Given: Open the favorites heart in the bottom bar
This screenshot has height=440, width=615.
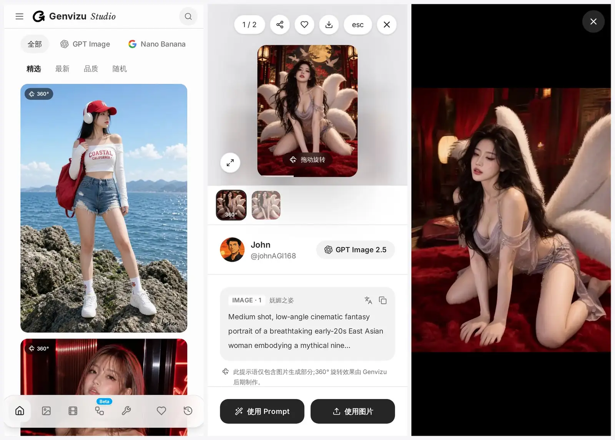Looking at the screenshot, I should point(161,411).
